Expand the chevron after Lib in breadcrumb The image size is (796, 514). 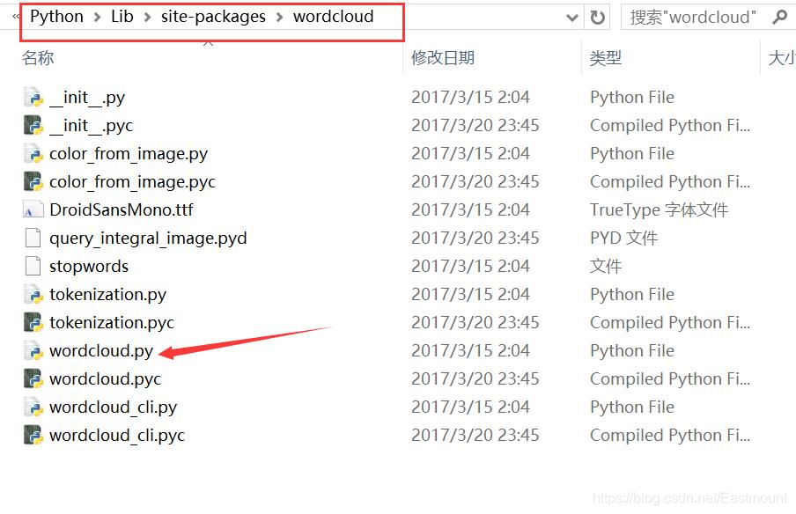pyautogui.click(x=148, y=18)
